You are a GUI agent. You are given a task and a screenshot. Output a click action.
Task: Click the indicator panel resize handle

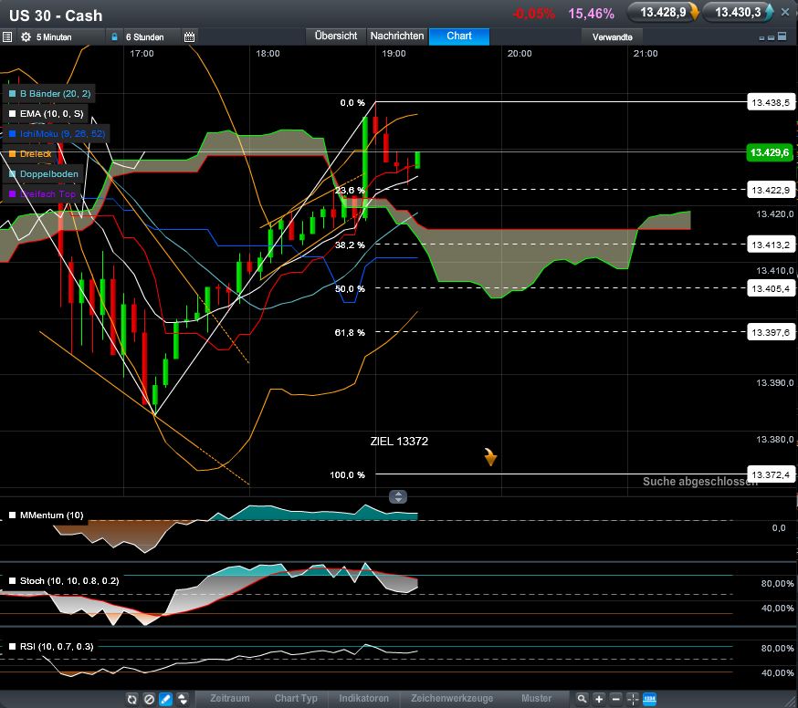coord(398,496)
